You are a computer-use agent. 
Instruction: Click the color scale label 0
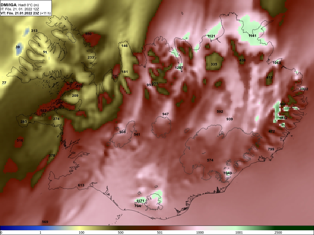pos(1,232)
